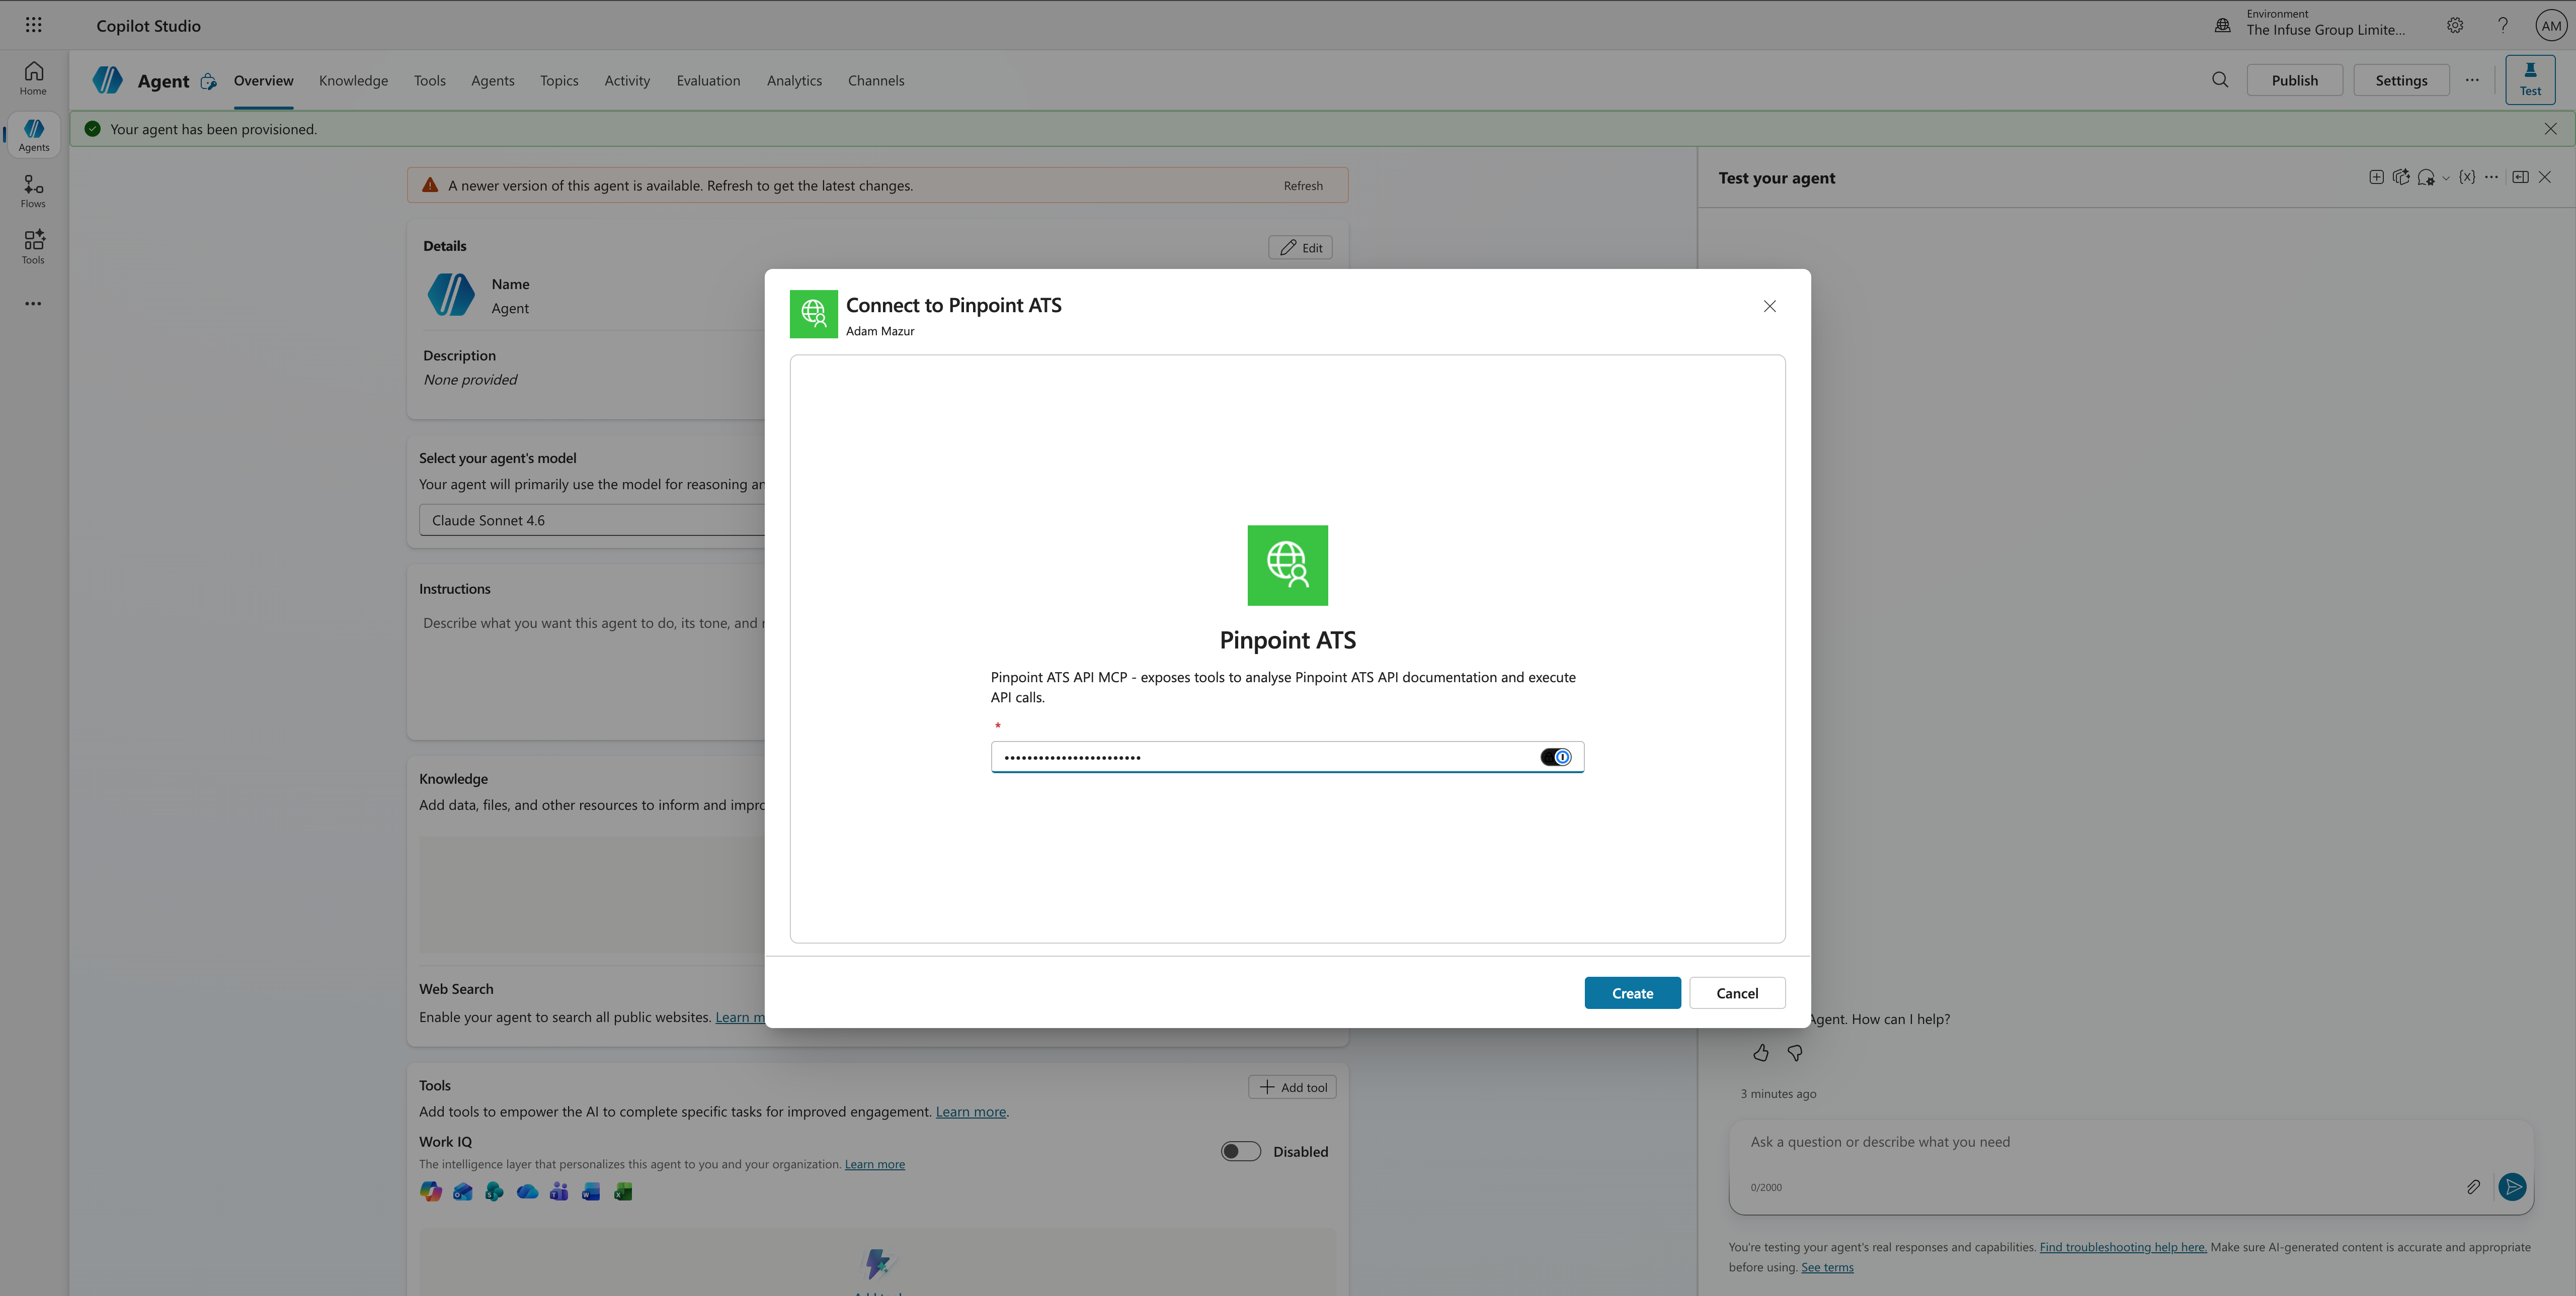Click the chat settings gear bubble icon
The height and width of the screenshot is (1296, 2576).
coord(2425,178)
